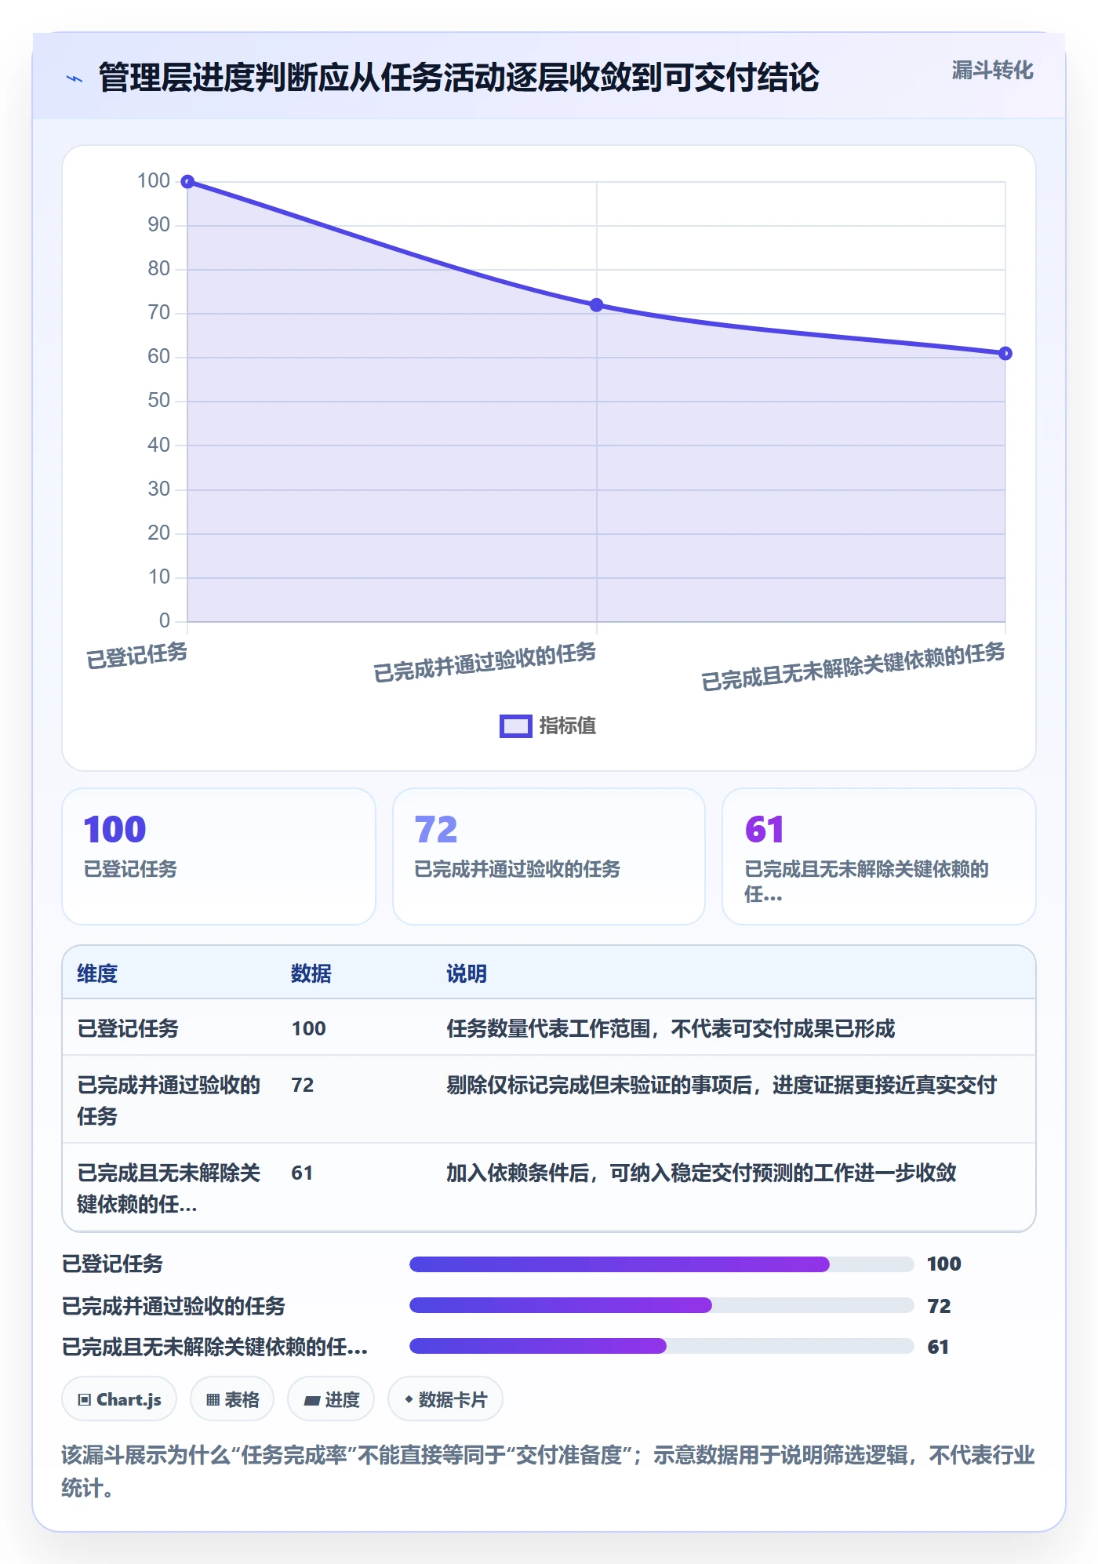Click the 已登记任务 x-axis label
The image size is (1098, 1564).
(137, 656)
